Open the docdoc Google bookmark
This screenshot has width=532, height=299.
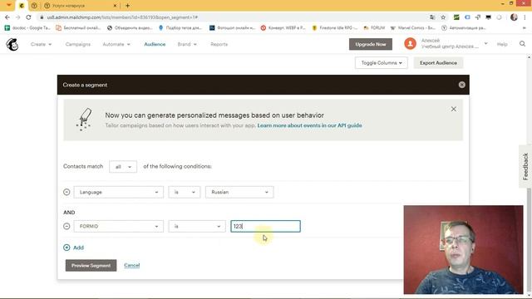point(27,27)
